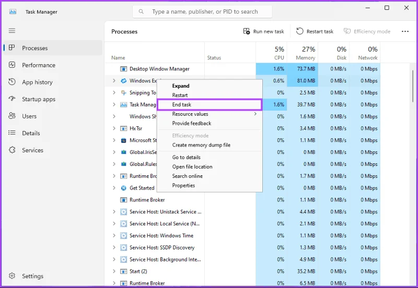Expand the Windows Explorer process group

pos(114,81)
